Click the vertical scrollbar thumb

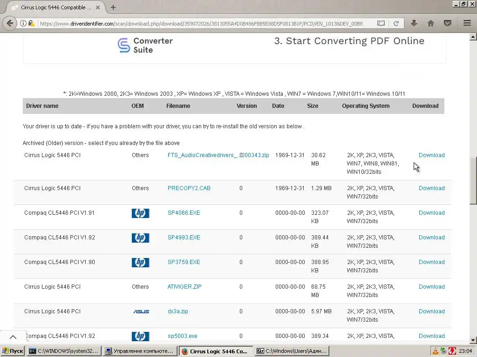tap(473, 181)
